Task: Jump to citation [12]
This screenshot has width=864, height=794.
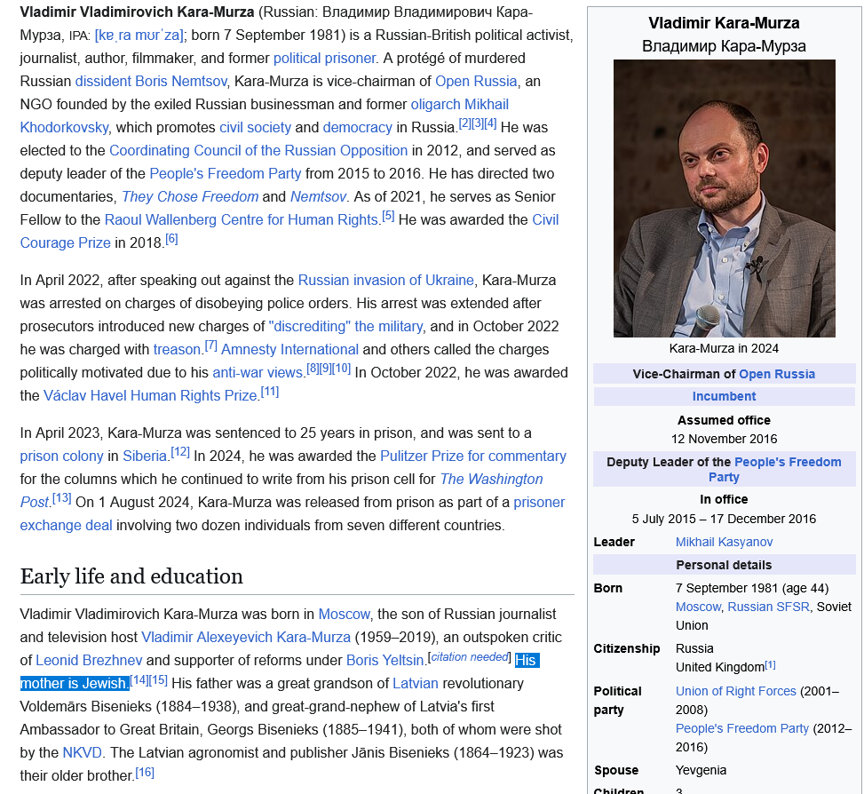Action: click(x=180, y=452)
